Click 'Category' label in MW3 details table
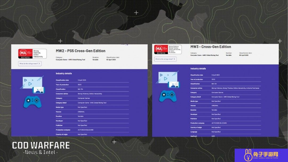The image size is (288, 162). tap(193, 93)
